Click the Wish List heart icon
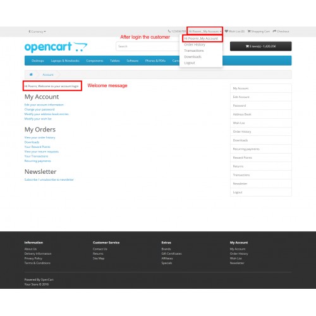316x316 pixels. (x=226, y=31)
